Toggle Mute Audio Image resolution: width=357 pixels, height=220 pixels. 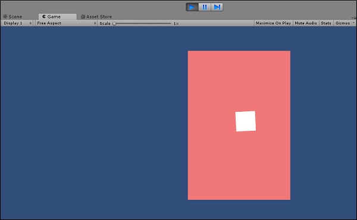pyautogui.click(x=306, y=23)
